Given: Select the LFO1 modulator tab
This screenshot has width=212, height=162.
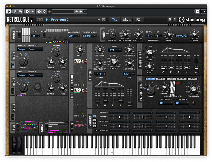Looking at the screenshot, I should 150,79.
